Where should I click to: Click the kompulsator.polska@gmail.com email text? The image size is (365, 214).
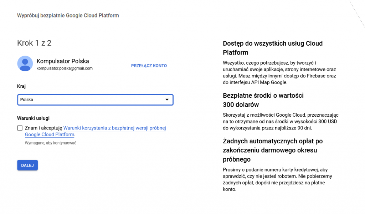65,68
